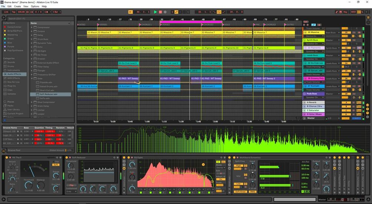Click the Groove Pool wave icon

(x=4, y=151)
